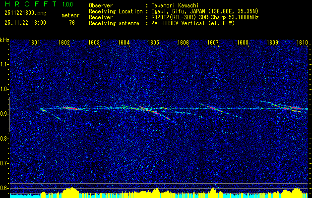The height and width of the screenshot is (198, 312).
Task: Click the 1.1 kHz axis label
Action: [x=4, y=64]
